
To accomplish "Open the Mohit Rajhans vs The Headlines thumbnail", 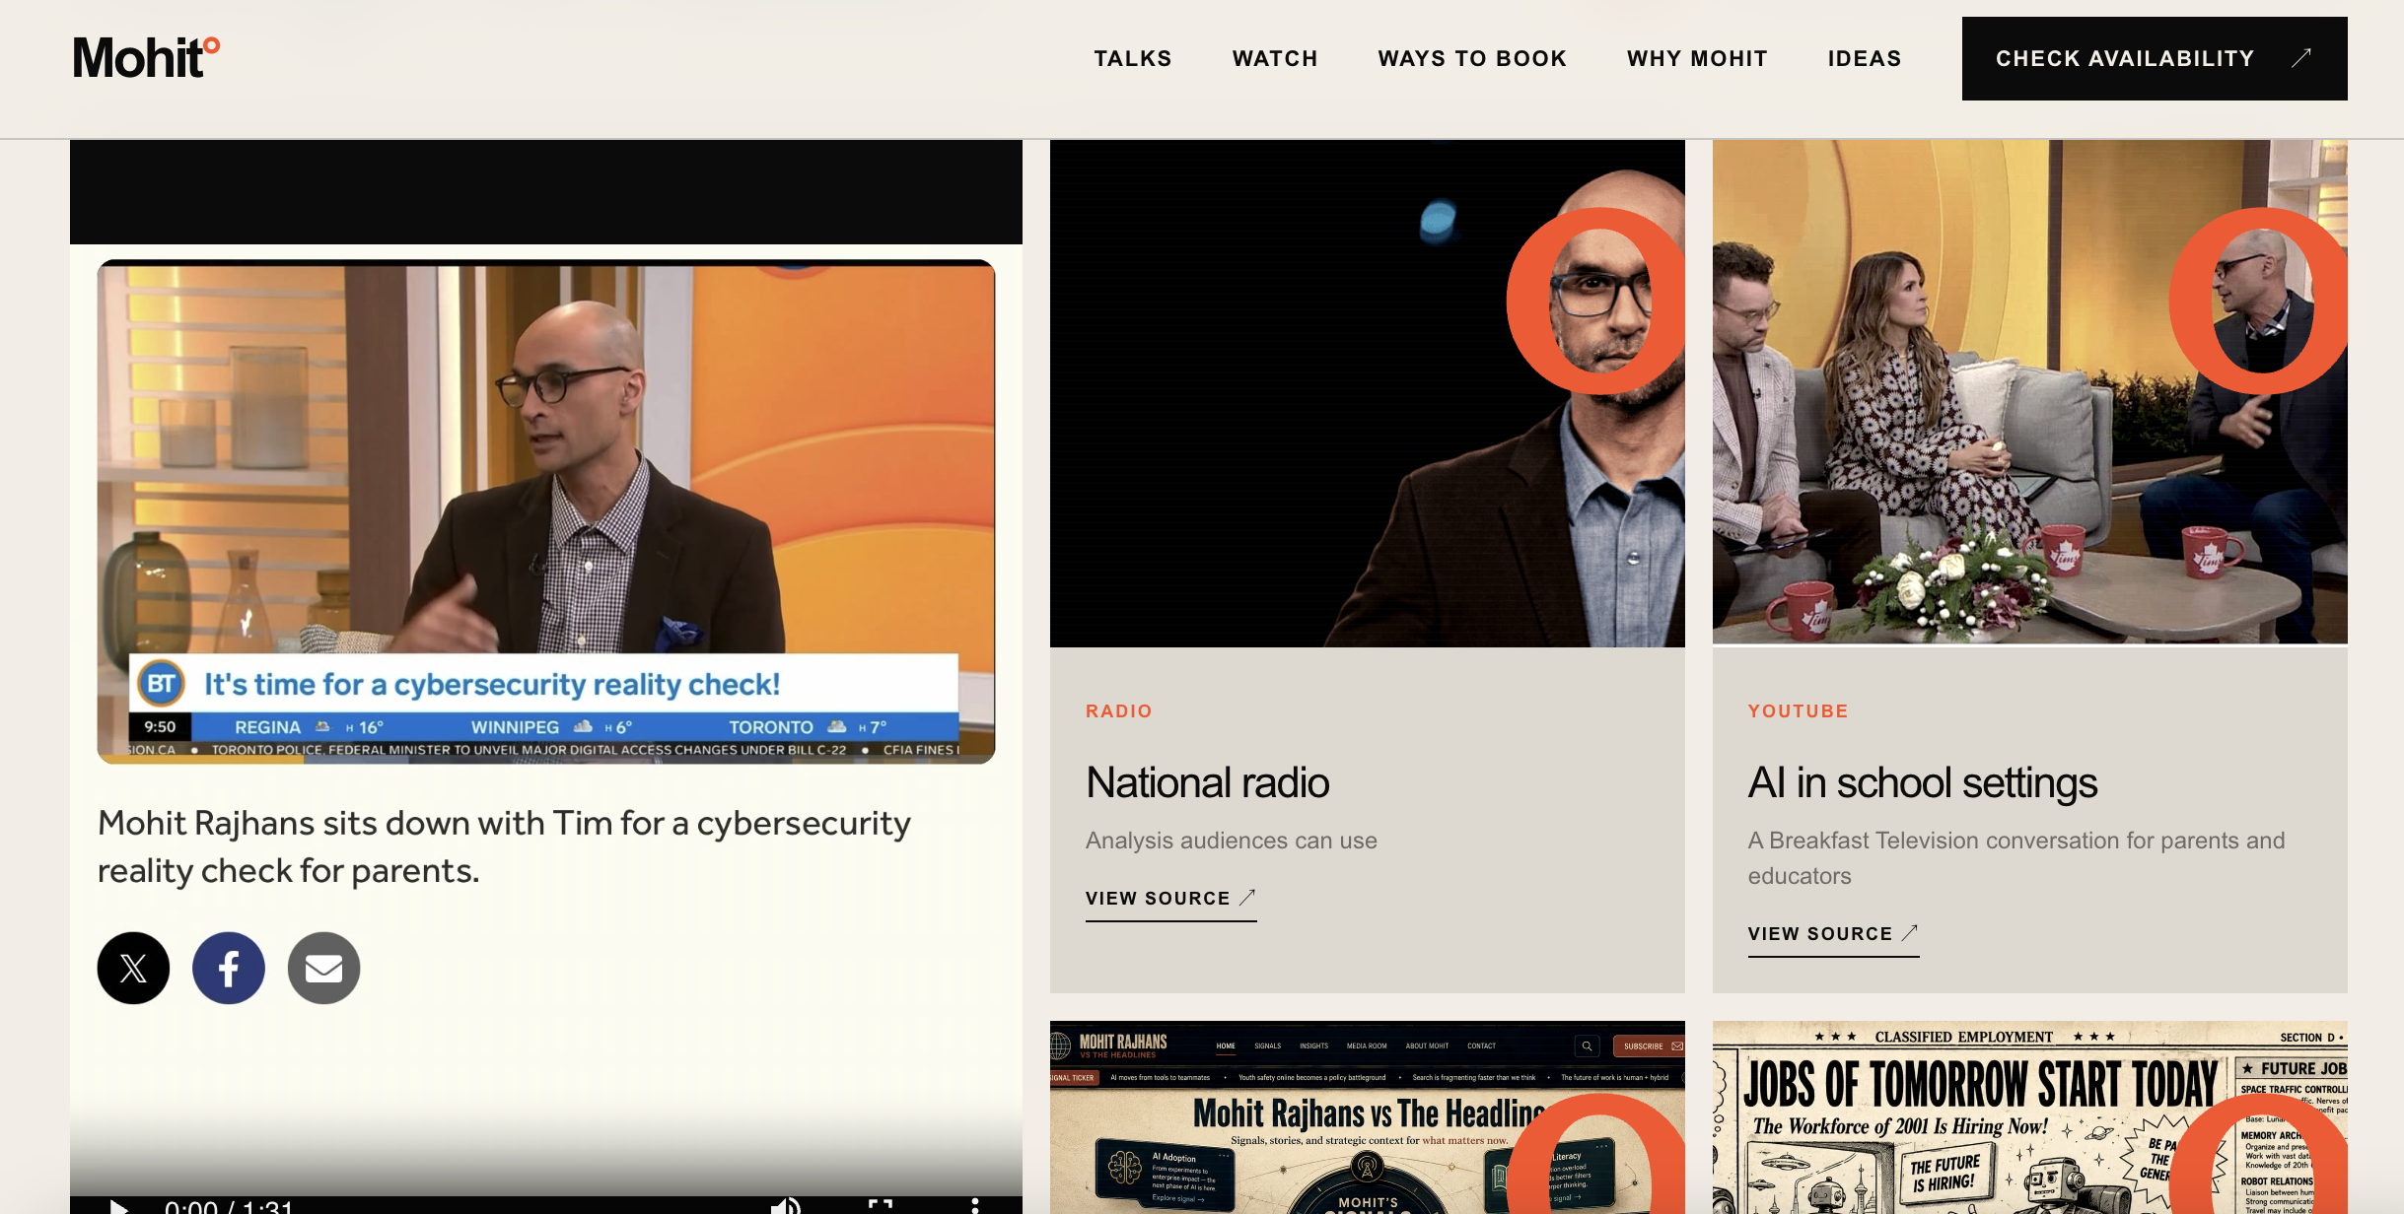I will [x=1368, y=1117].
